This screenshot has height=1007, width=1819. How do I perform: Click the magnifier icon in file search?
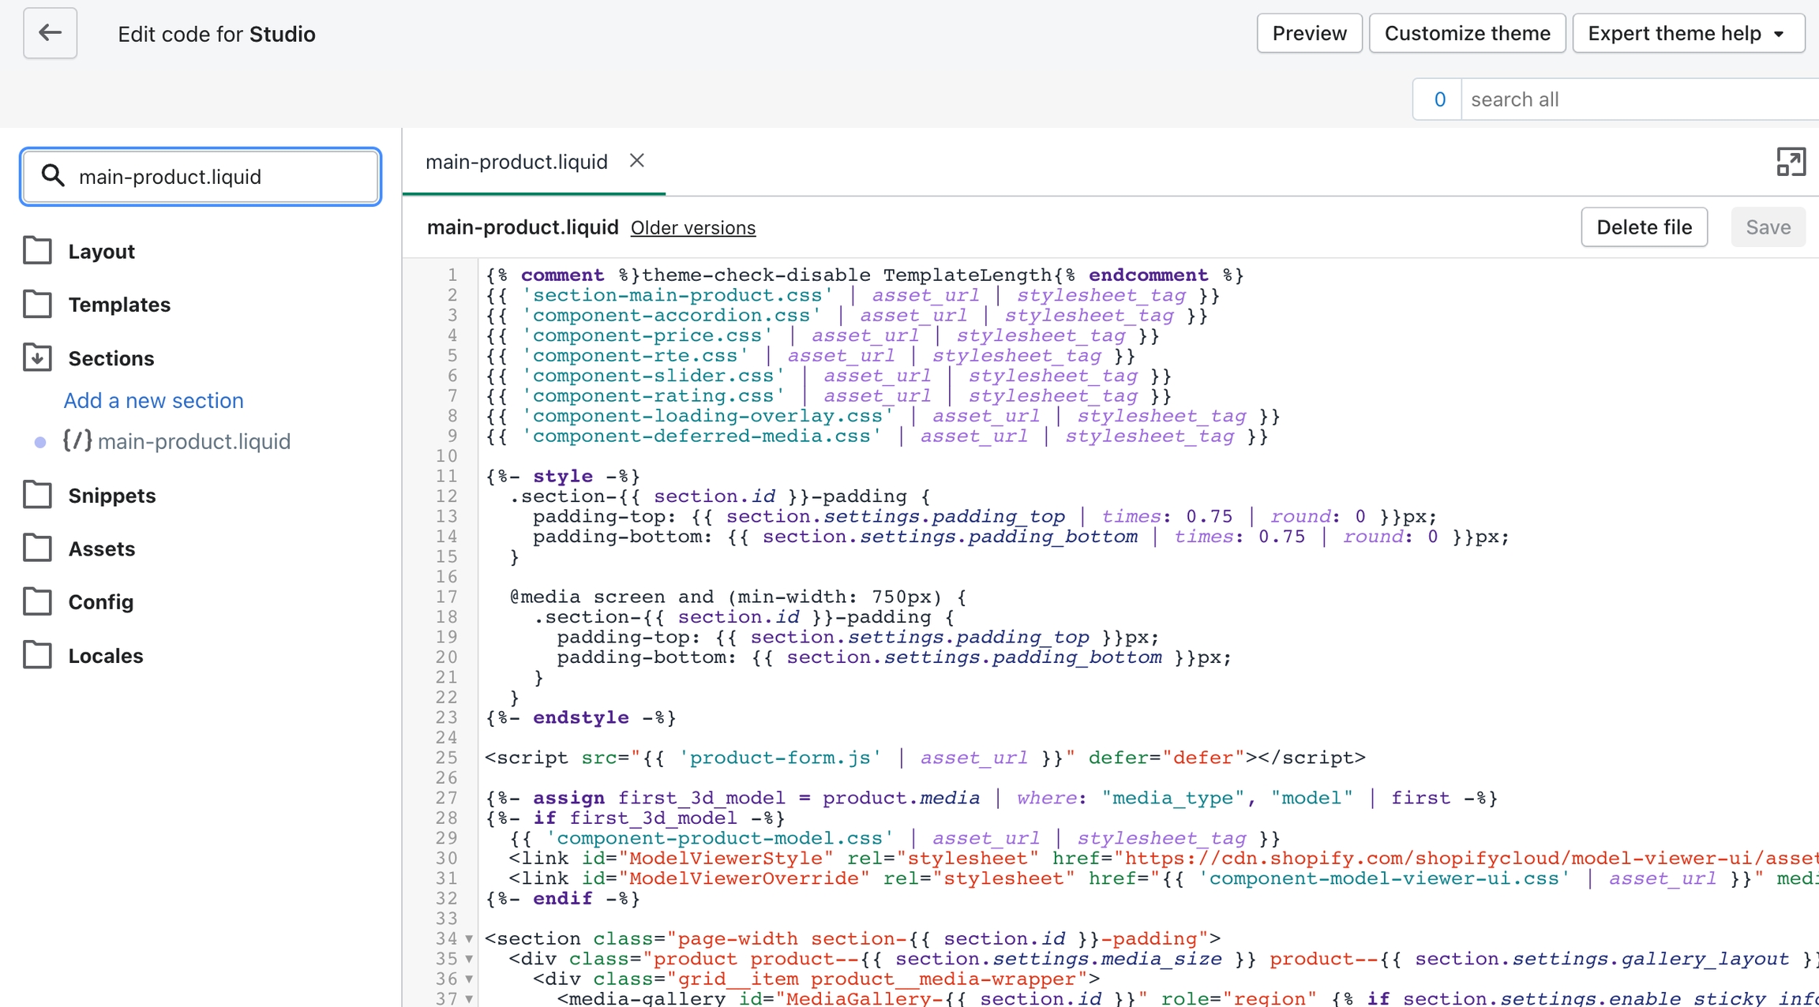53,176
